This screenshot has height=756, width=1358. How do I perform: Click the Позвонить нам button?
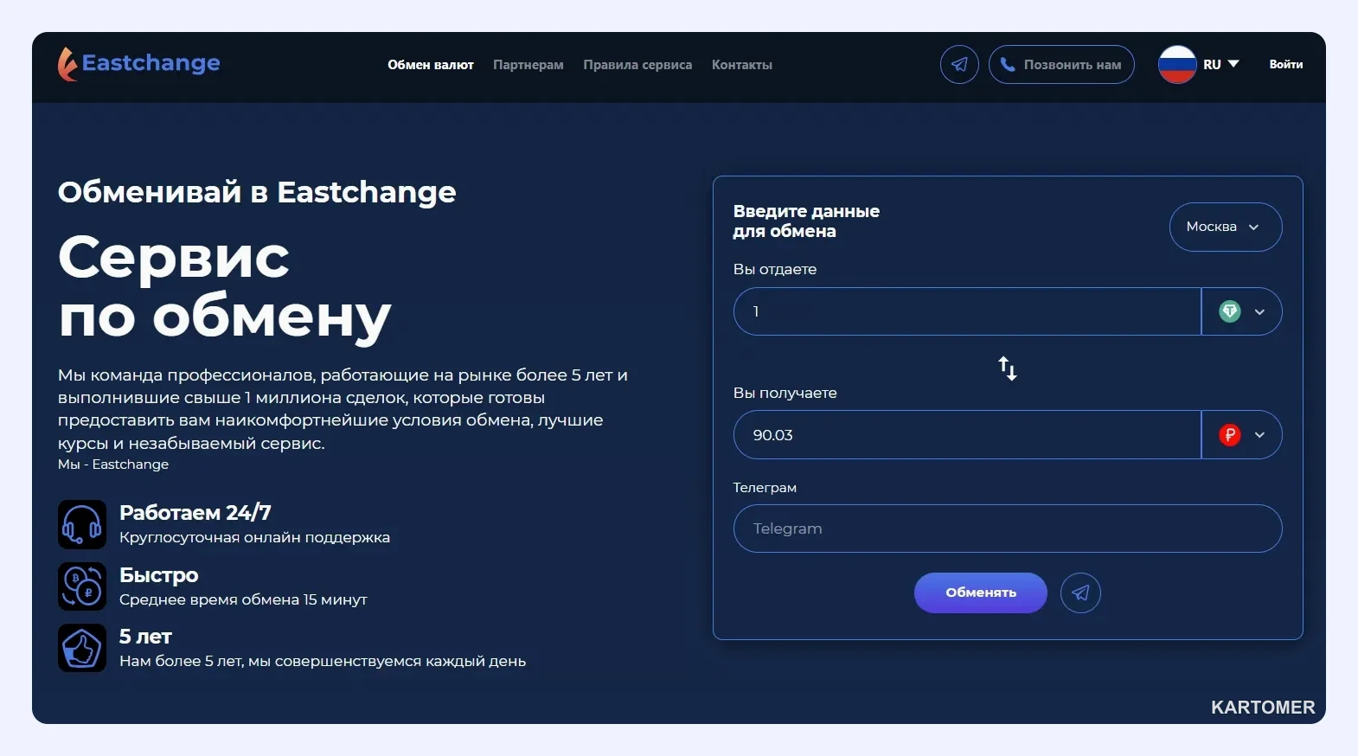click(x=1061, y=64)
